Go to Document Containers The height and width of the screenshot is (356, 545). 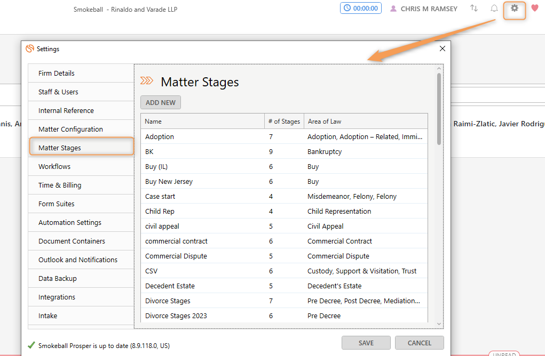81,241
